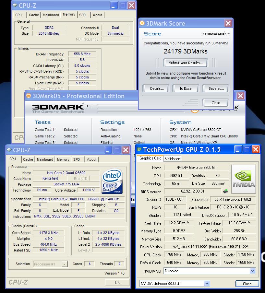Open Memory tab in lower CPU-Z window
This screenshot has height=293, width=265.
[63, 159]
